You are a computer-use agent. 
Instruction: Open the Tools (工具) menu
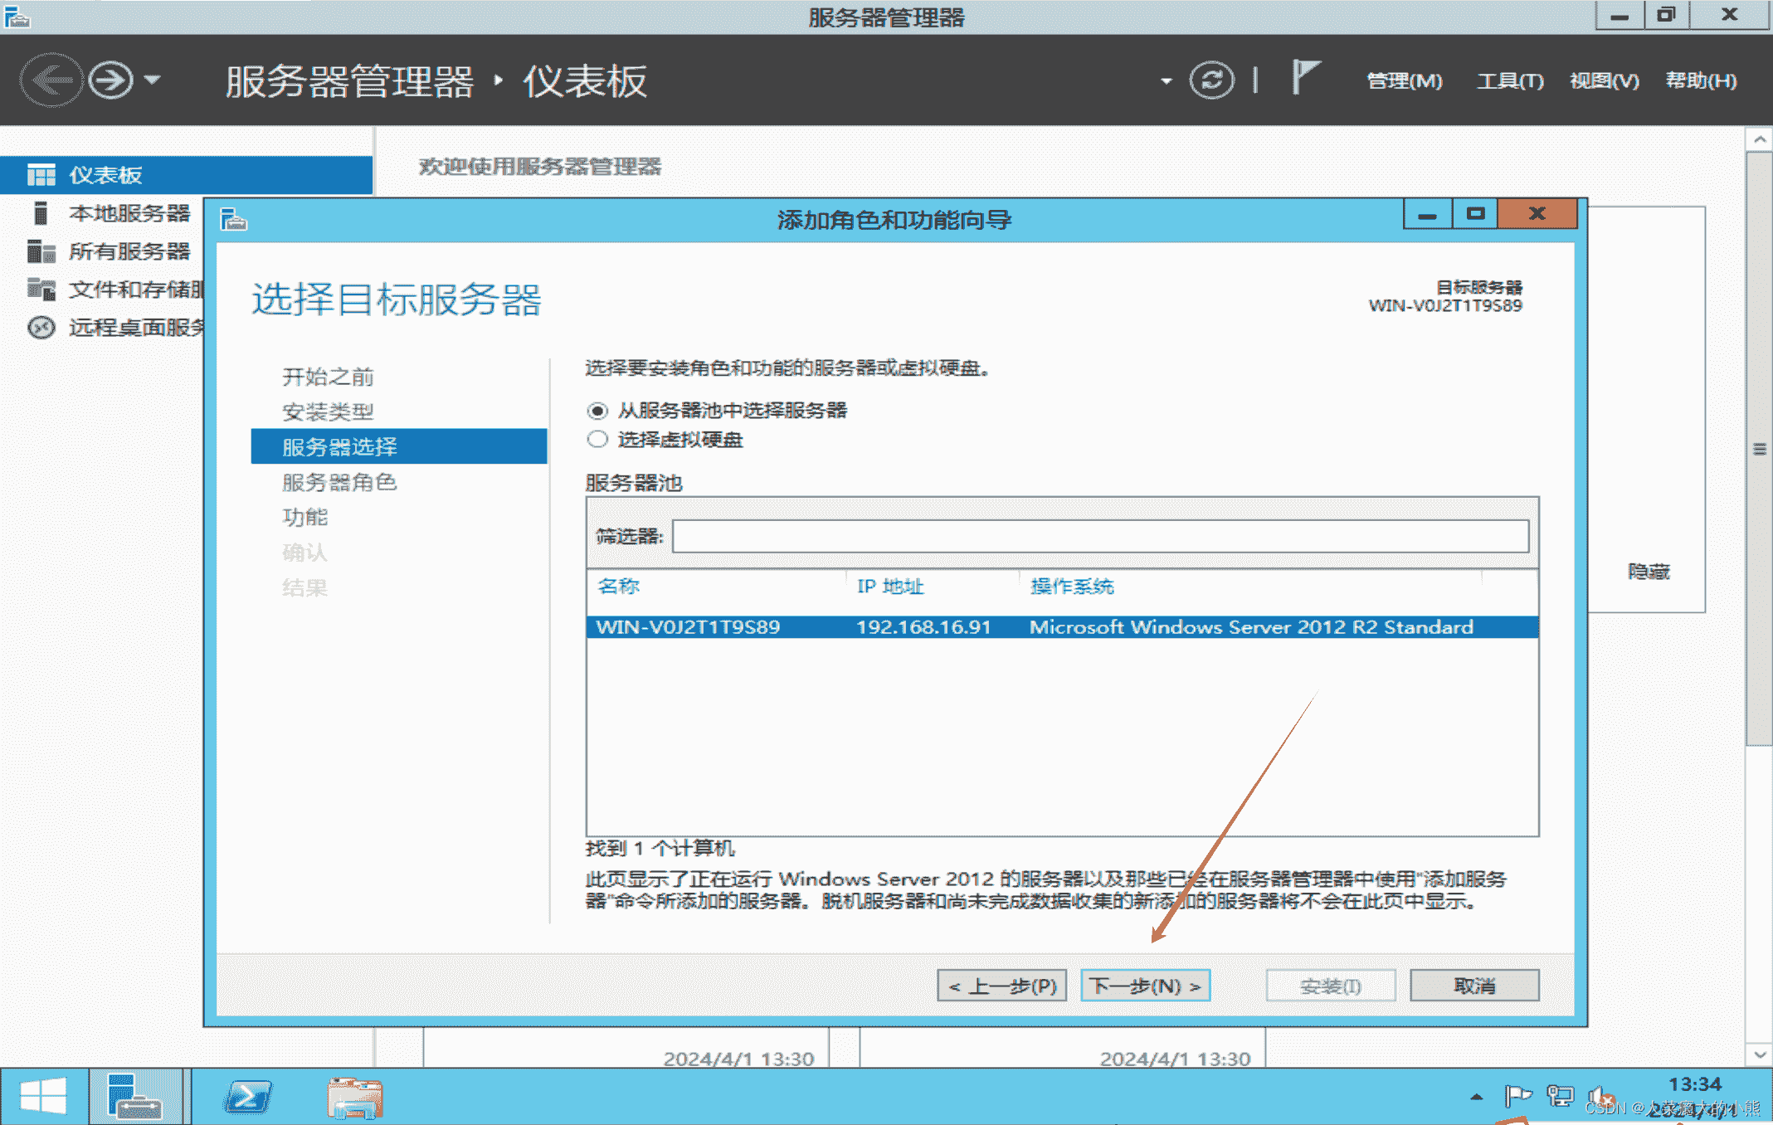click(1509, 81)
